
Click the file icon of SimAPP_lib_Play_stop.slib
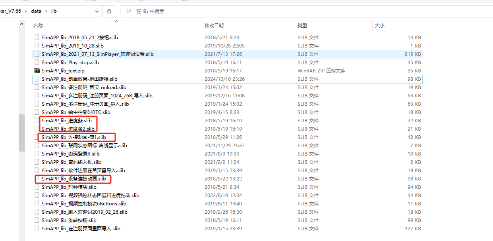(x=37, y=63)
